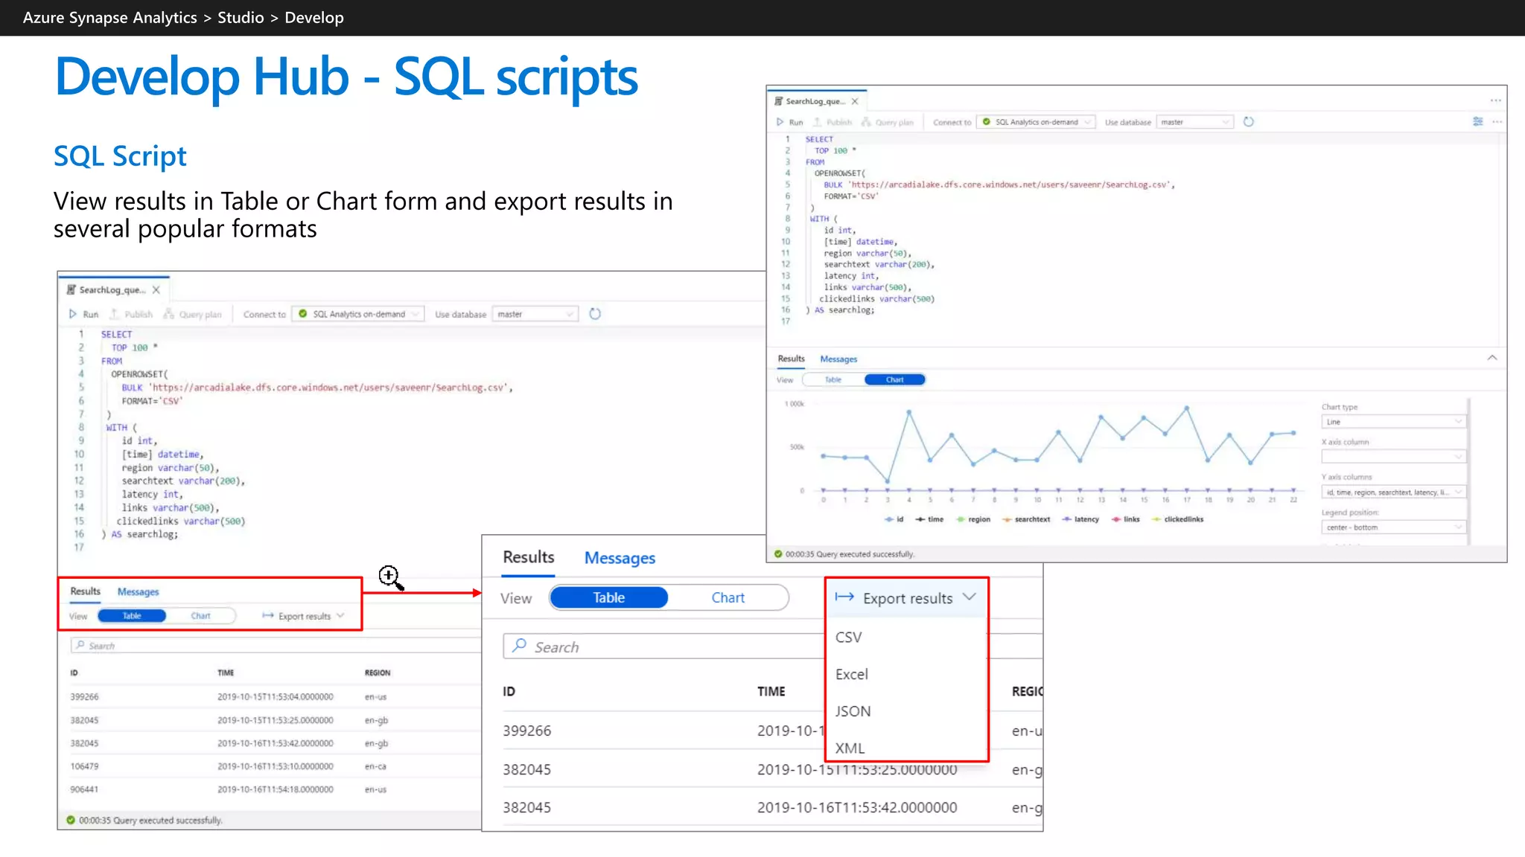Open Results tab in zoomed panel
The width and height of the screenshot is (1525, 857).
click(528, 557)
